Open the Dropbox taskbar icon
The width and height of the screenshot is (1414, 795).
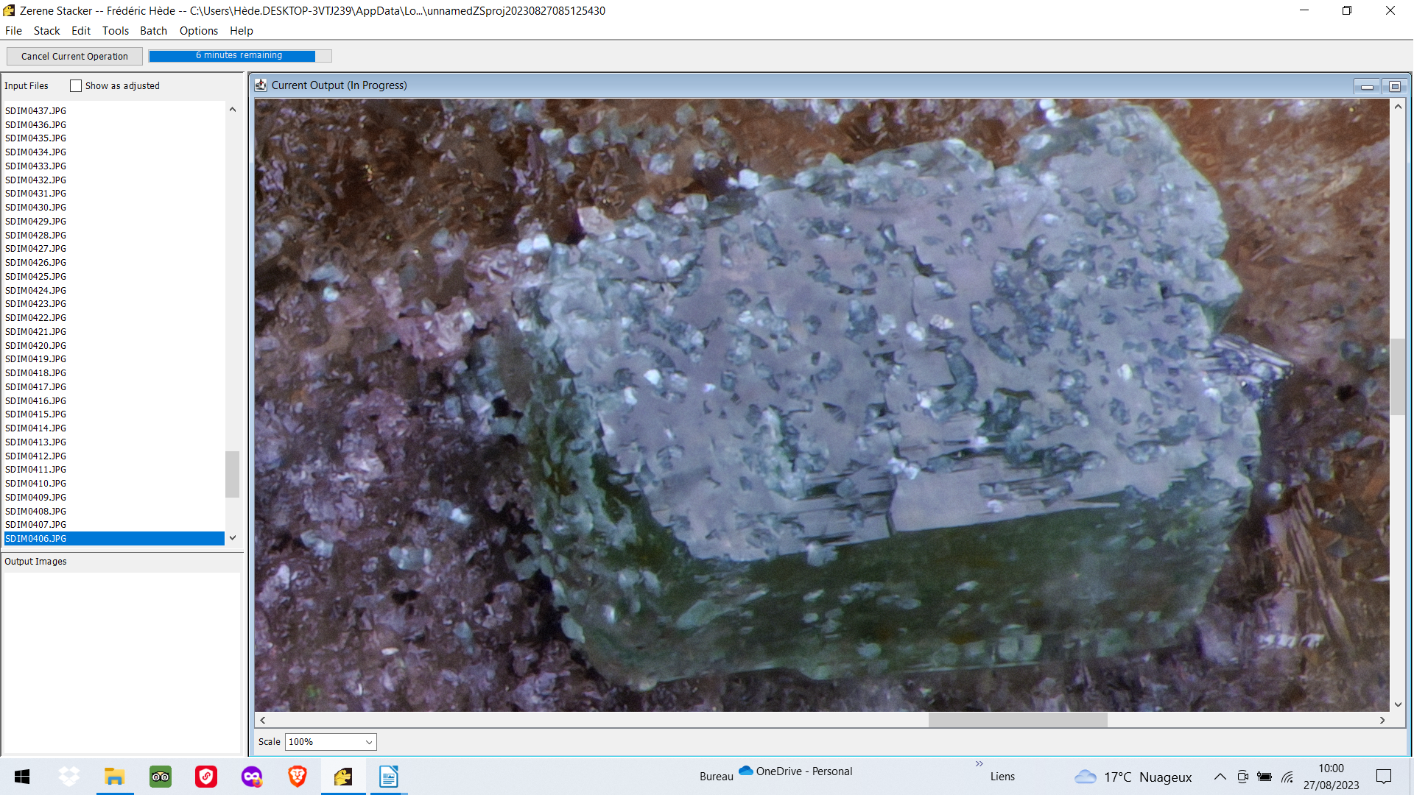(x=69, y=777)
